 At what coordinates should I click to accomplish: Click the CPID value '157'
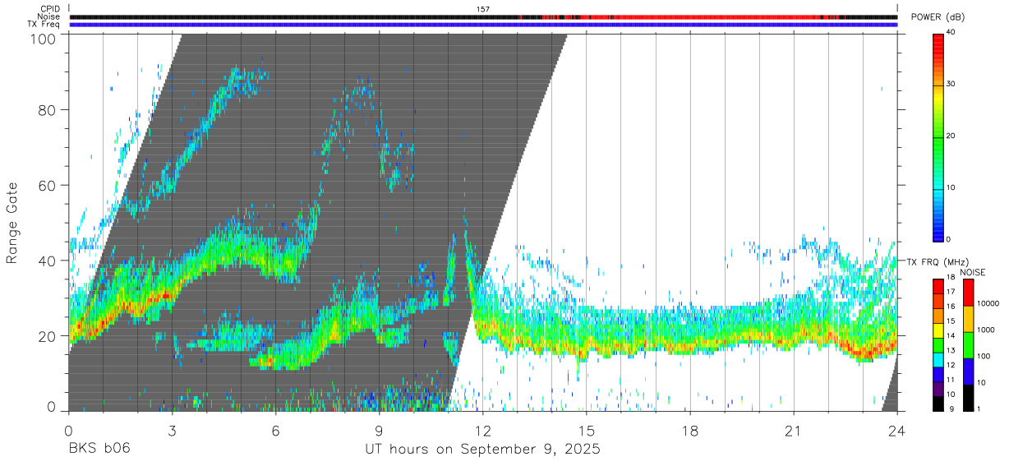click(483, 9)
